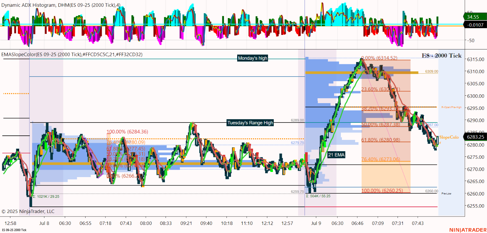
Task: Click the Jul 9 date label
Action: click(x=316, y=223)
